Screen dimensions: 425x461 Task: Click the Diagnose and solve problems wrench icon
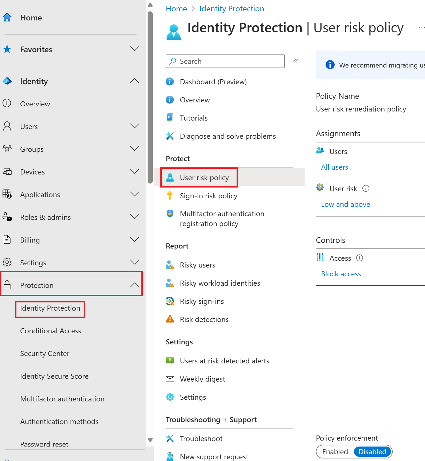point(170,136)
